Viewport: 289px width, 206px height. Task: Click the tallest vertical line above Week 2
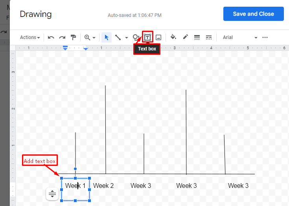tap(106, 130)
